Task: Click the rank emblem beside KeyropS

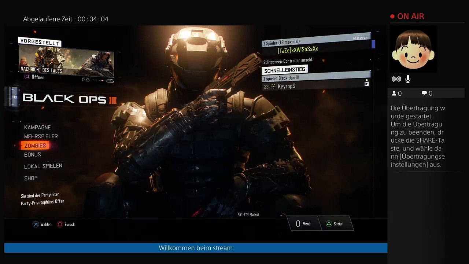Action: coord(273,87)
